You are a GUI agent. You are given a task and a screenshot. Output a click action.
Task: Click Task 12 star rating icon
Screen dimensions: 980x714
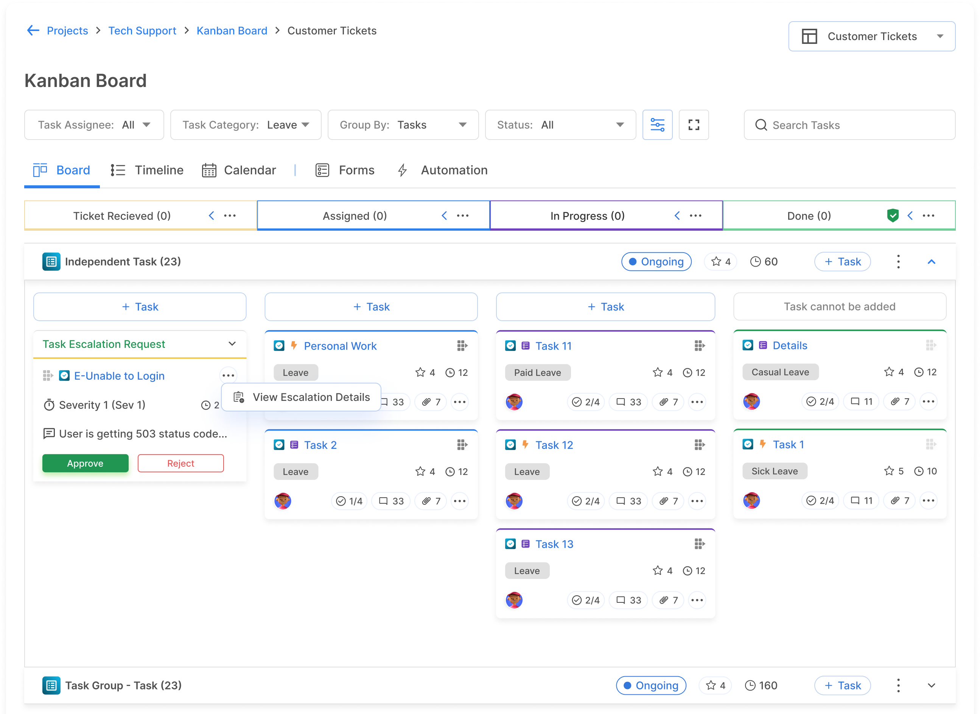click(657, 471)
